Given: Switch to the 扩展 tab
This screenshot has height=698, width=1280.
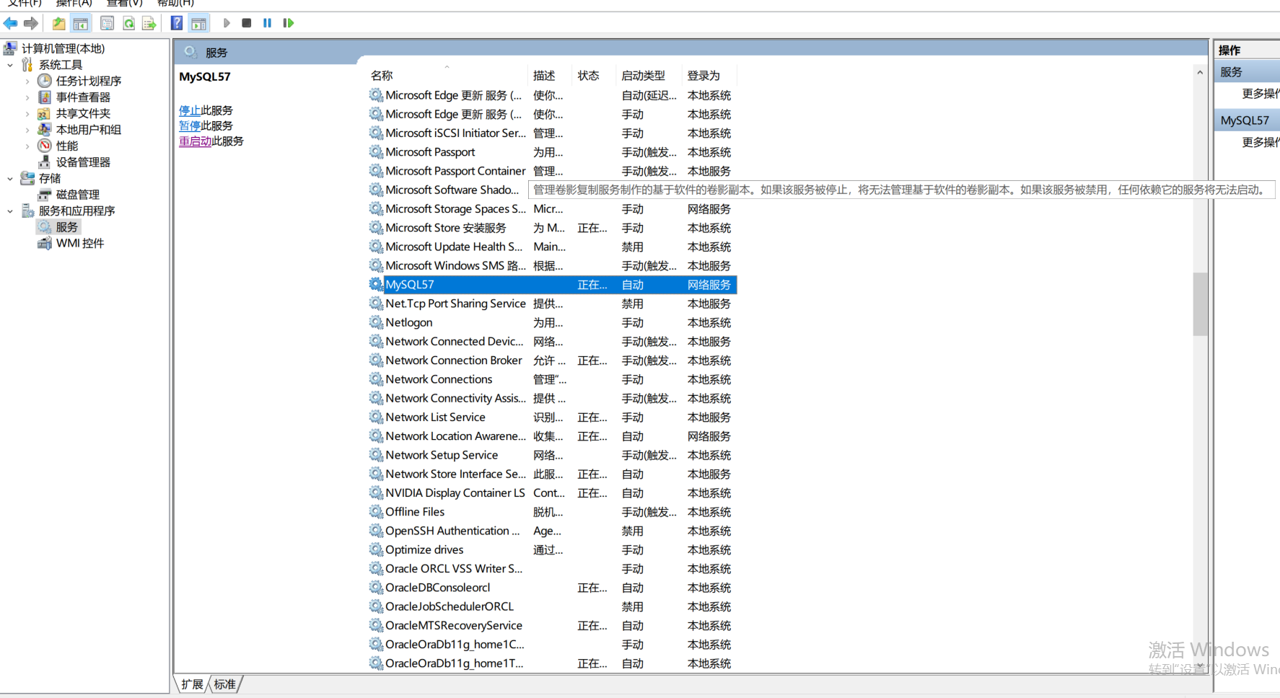Looking at the screenshot, I should tap(192, 684).
